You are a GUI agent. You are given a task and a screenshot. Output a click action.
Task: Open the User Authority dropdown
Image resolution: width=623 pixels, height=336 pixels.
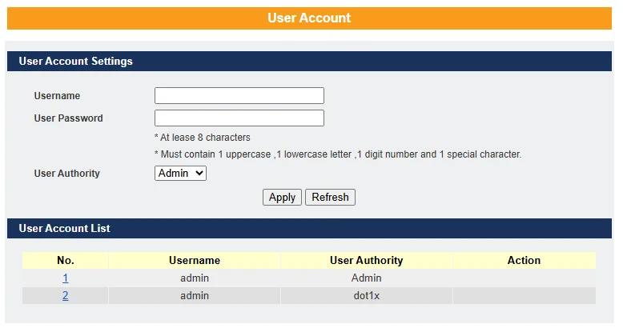click(x=180, y=173)
